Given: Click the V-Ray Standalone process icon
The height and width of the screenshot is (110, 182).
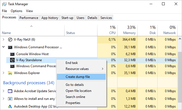Looking at the screenshot, I should coord(12,60).
